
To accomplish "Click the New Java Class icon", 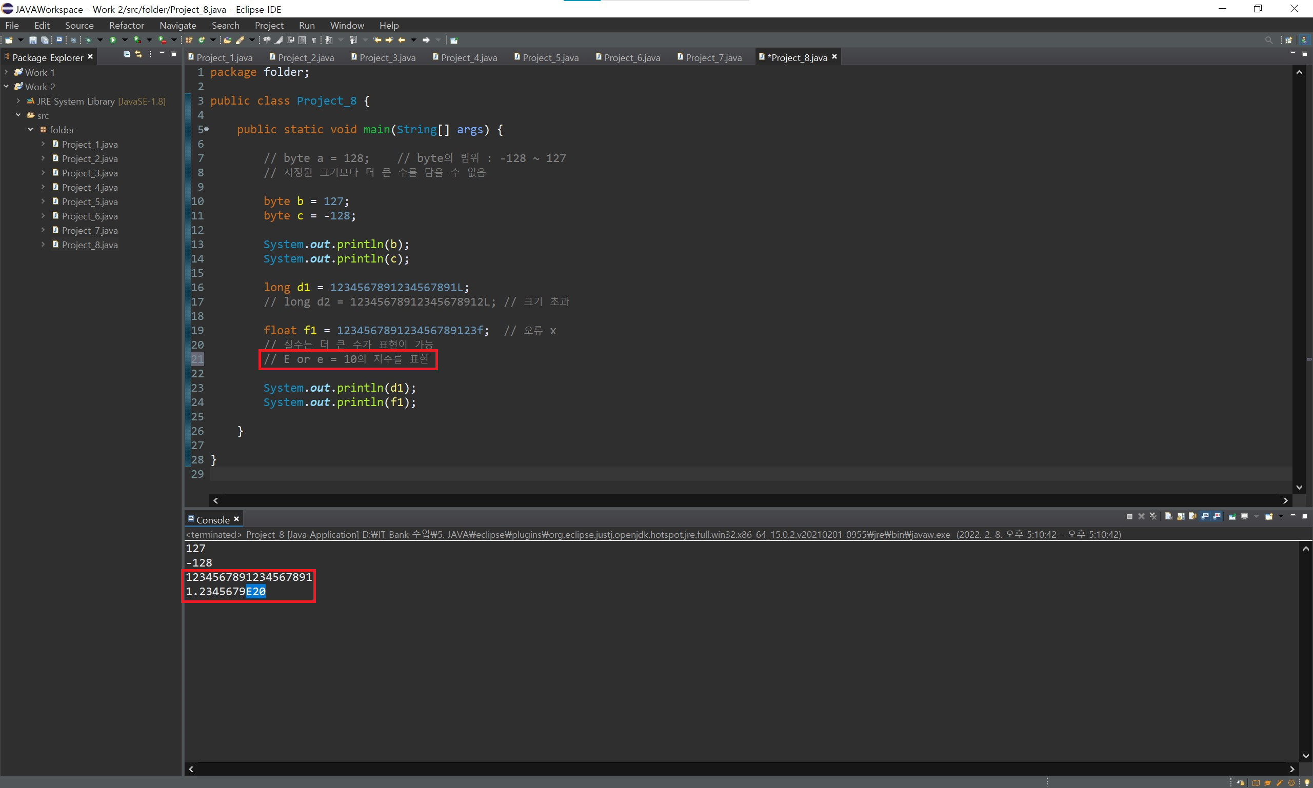I will pos(201,40).
